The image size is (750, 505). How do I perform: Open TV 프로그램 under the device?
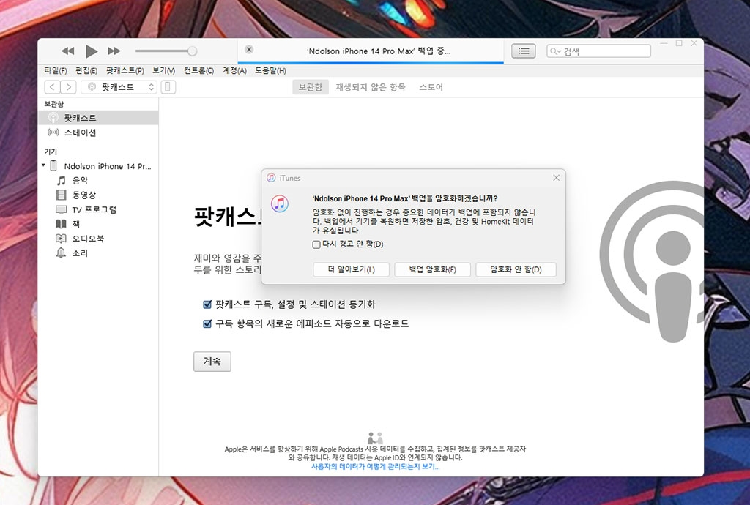(94, 210)
